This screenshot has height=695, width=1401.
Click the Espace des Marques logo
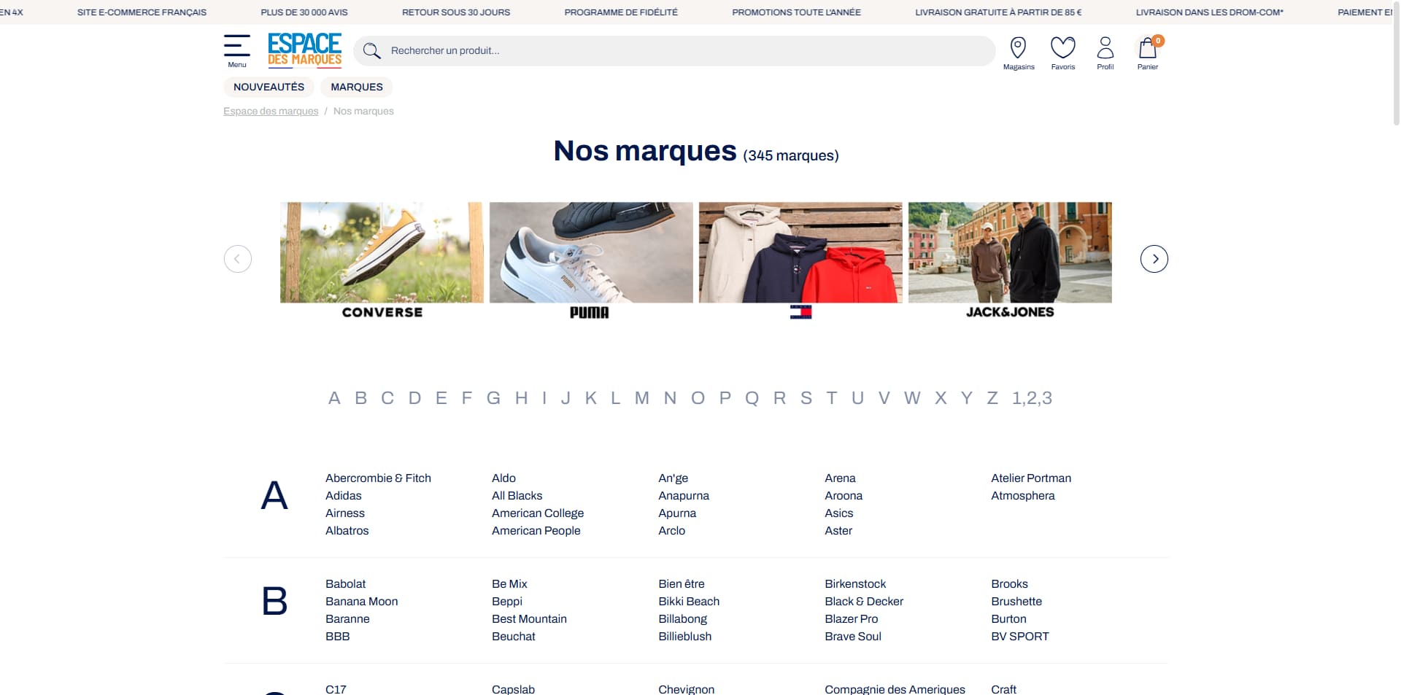point(304,50)
